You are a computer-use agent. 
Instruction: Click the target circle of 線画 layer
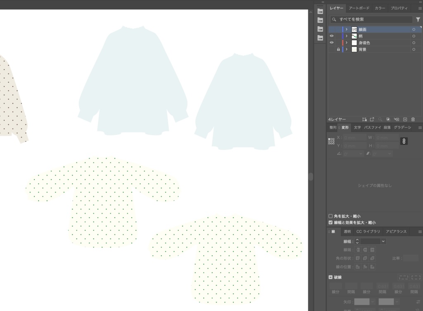tap(413, 29)
